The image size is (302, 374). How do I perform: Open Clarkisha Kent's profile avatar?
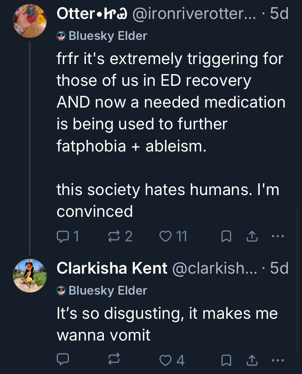29,276
